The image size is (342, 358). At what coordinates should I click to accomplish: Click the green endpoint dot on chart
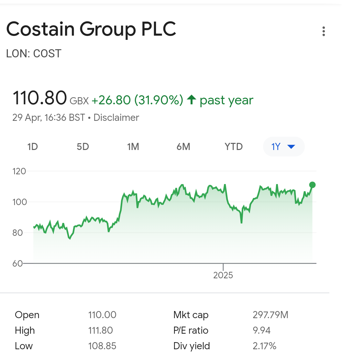(312, 185)
